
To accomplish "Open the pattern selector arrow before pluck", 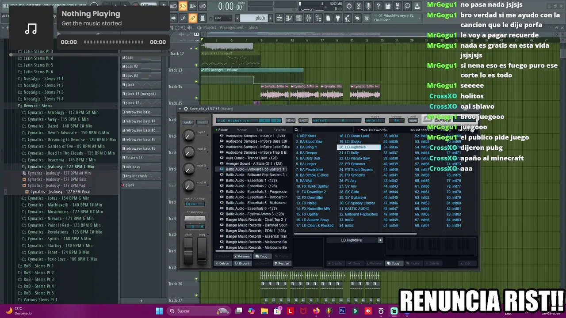I will point(237,18).
